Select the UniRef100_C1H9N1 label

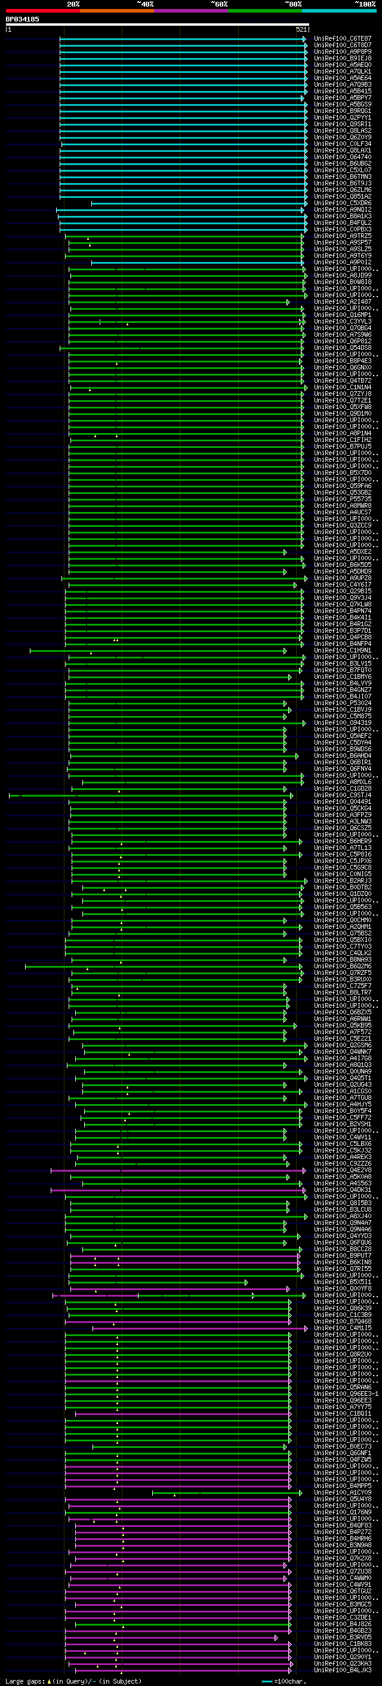[343, 651]
